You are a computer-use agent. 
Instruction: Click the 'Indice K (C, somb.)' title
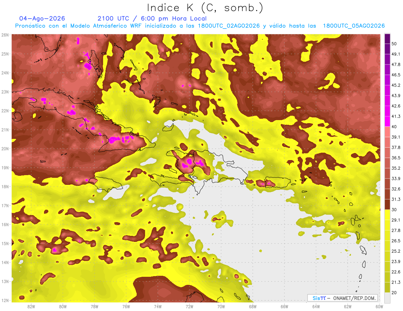(x=205, y=8)
